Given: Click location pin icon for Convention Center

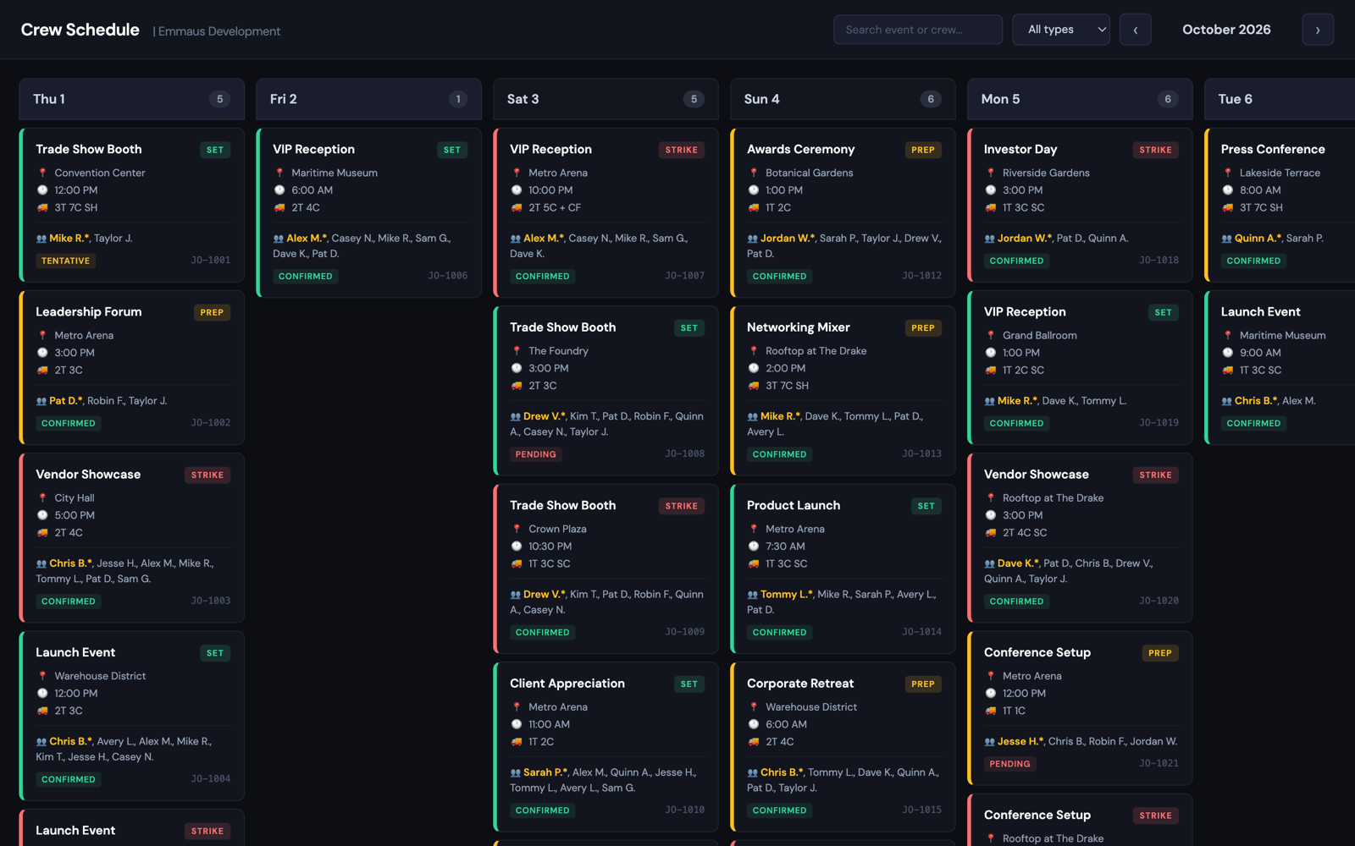Looking at the screenshot, I should (x=42, y=173).
